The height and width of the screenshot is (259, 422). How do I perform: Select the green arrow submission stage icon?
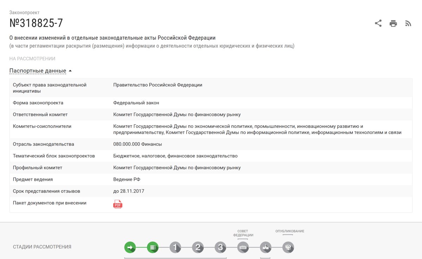click(x=130, y=247)
